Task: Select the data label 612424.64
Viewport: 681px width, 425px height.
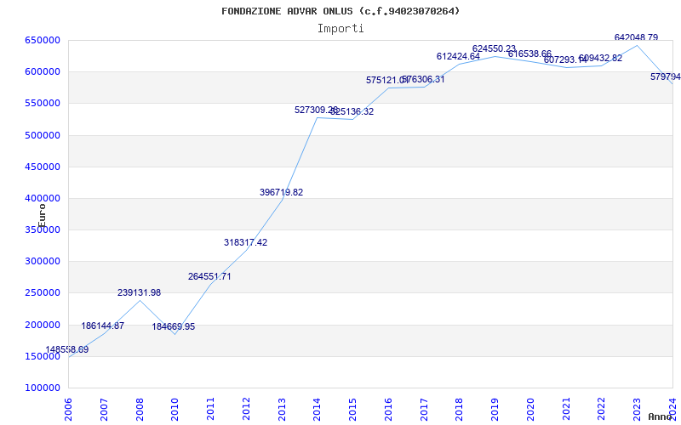Action: 458,56
